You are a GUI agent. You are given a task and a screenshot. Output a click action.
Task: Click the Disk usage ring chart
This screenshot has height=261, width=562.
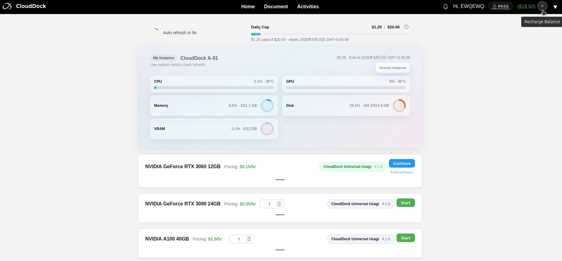(399, 106)
